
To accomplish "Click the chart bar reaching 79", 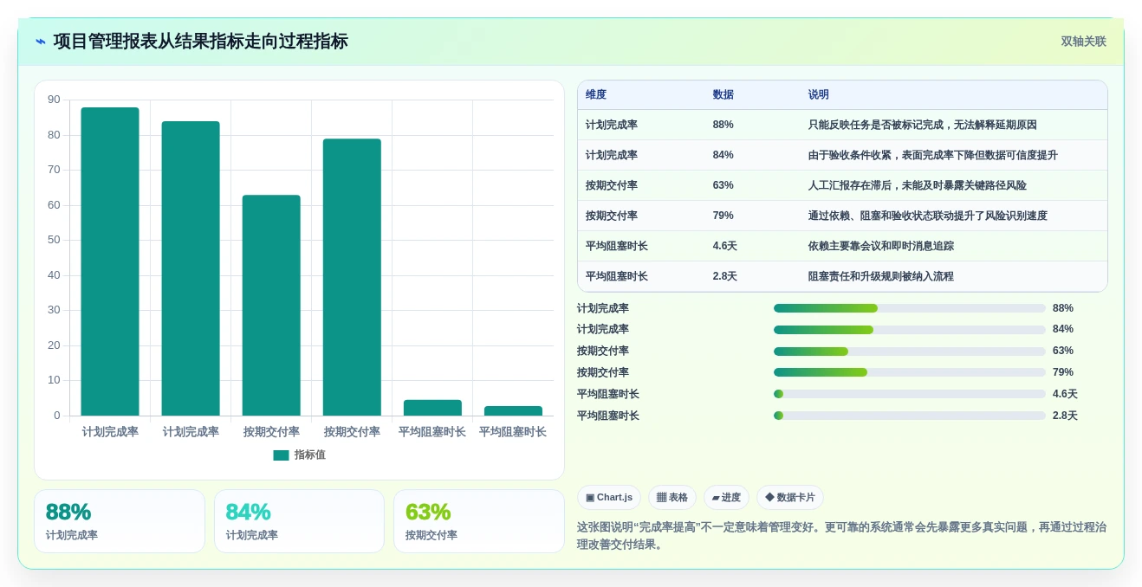I will (352, 277).
